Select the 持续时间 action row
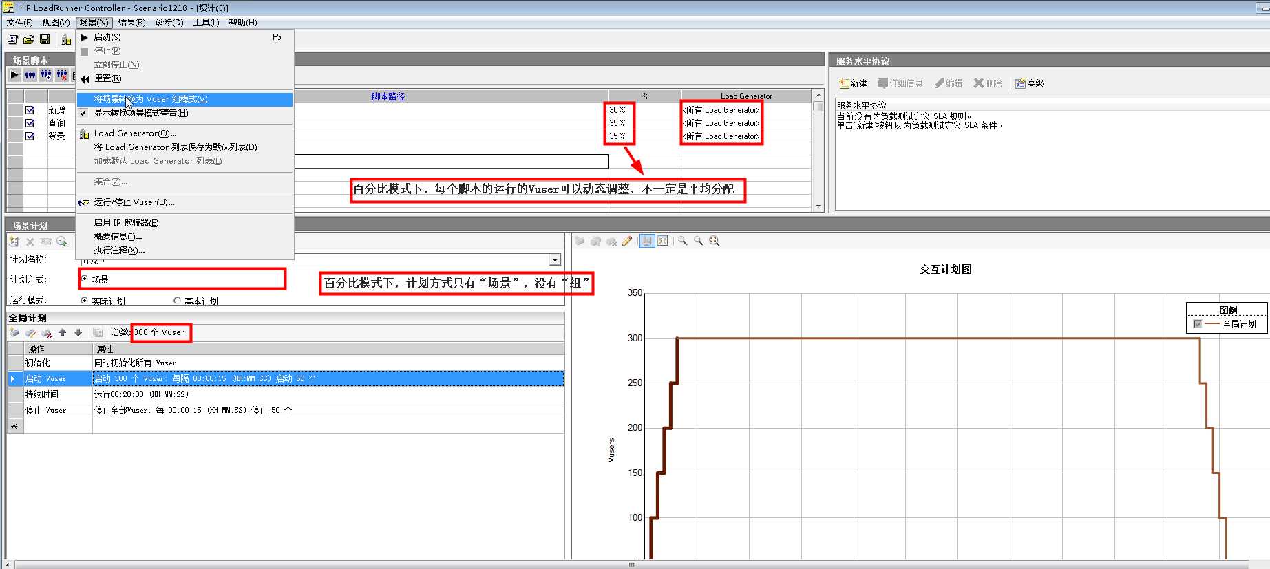 (x=286, y=394)
